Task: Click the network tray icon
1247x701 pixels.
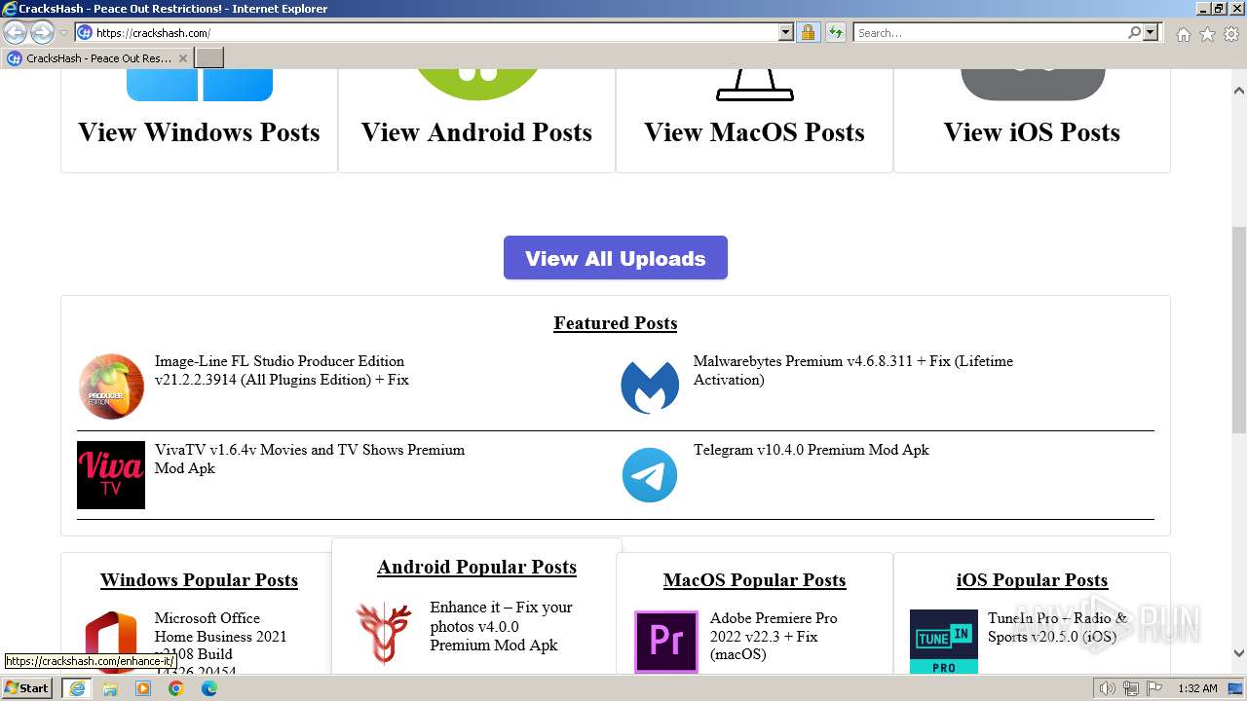Action: [x=1130, y=688]
